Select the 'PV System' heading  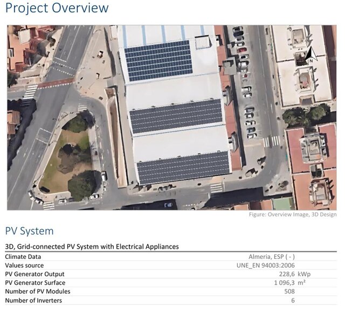tap(29, 231)
